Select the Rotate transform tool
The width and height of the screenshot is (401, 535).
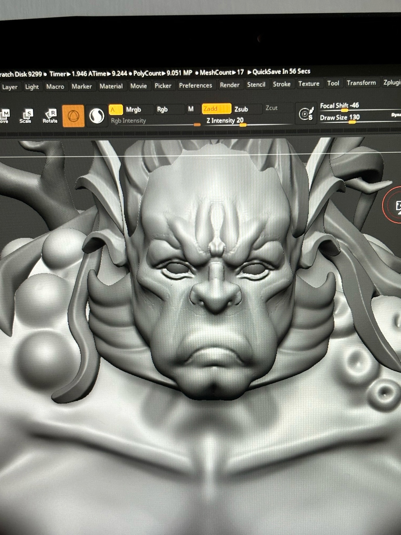pyautogui.click(x=50, y=116)
